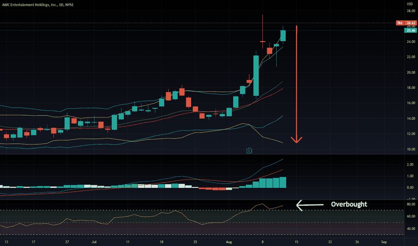Click the 16.00 price axis label
418x246 pixels.
click(x=411, y=103)
